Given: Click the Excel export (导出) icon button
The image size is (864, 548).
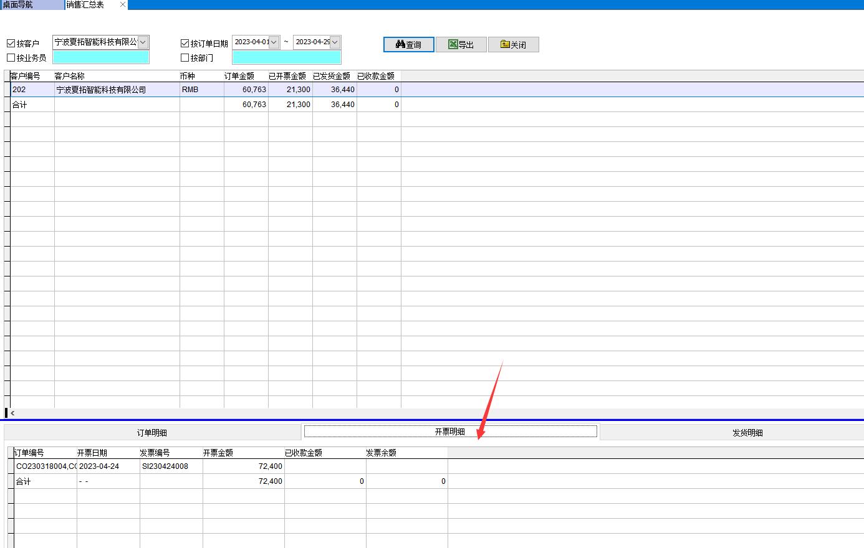Looking at the screenshot, I should tap(461, 44).
